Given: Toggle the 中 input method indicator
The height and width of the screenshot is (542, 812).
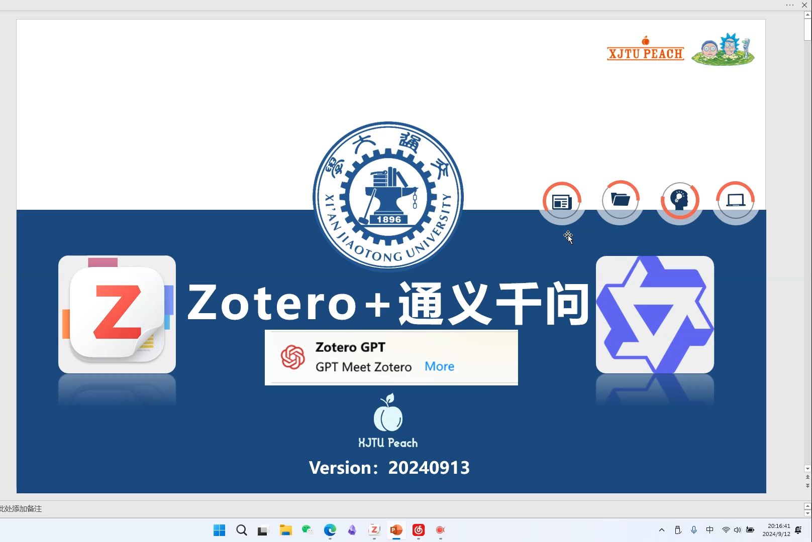Looking at the screenshot, I should pyautogui.click(x=709, y=530).
